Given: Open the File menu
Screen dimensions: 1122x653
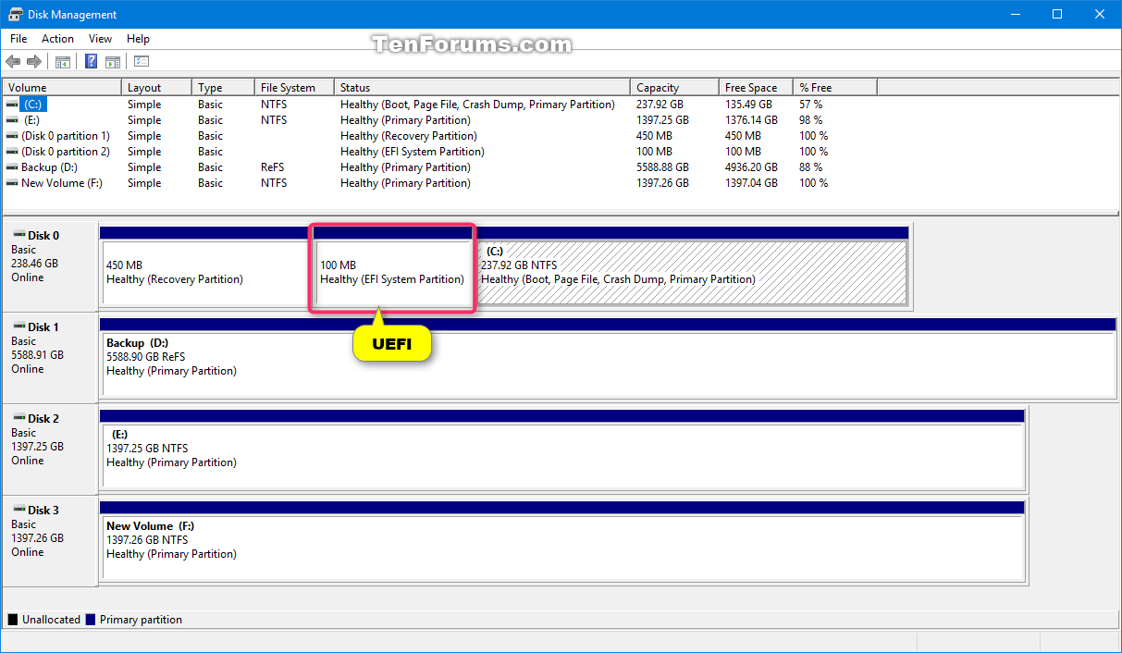Looking at the screenshot, I should (18, 39).
